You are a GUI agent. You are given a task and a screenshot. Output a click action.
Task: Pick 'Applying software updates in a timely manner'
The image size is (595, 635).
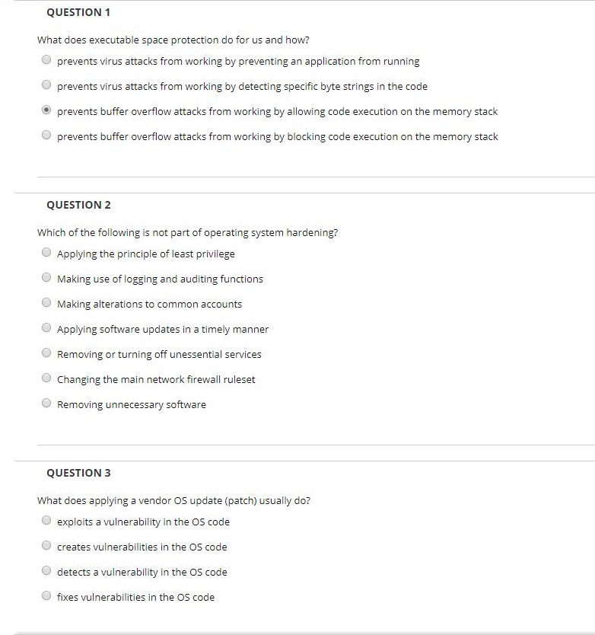pyautogui.click(x=46, y=327)
